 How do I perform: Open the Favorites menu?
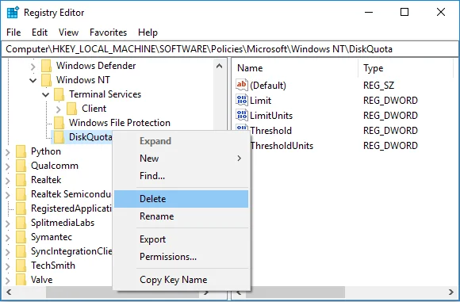pos(108,32)
